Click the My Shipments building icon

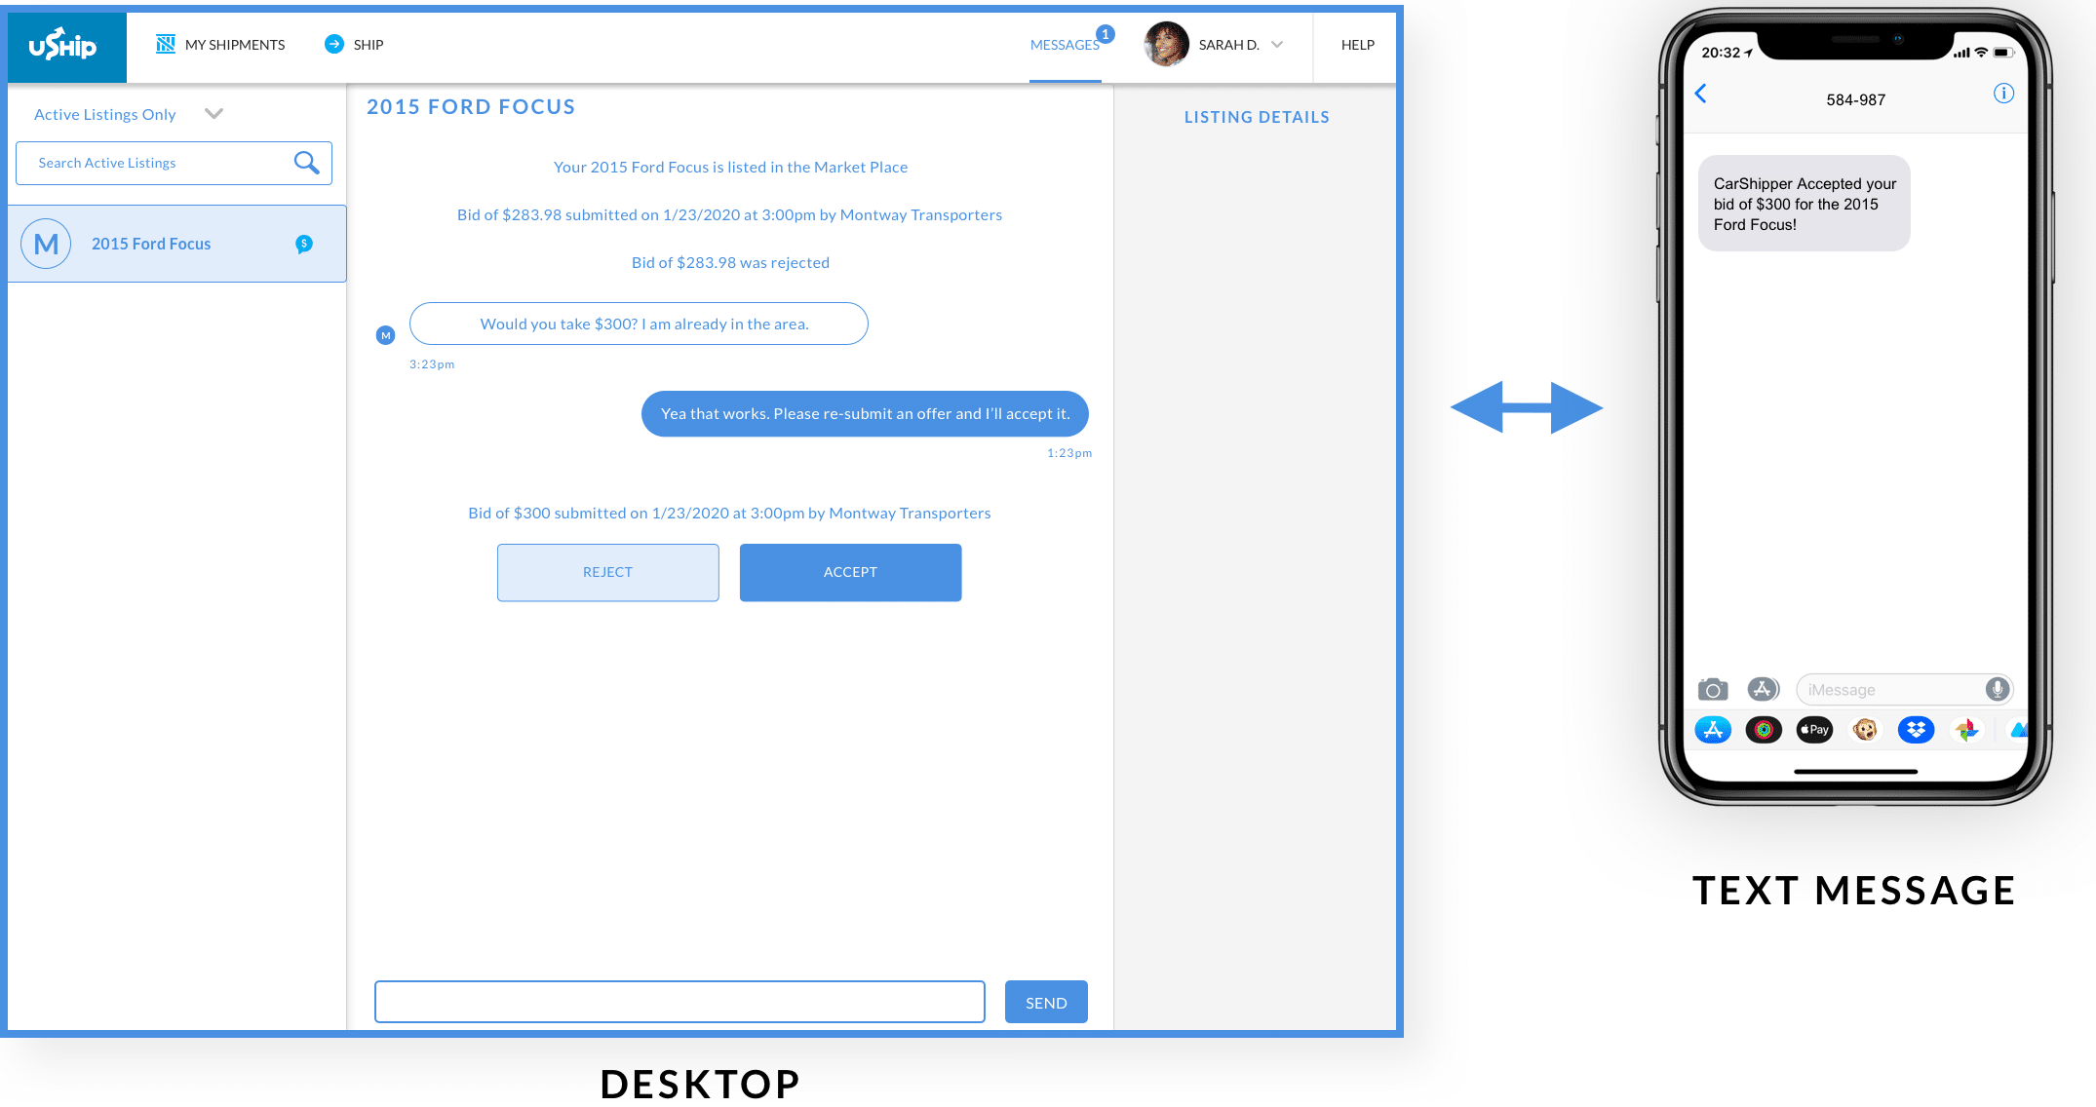click(x=166, y=44)
